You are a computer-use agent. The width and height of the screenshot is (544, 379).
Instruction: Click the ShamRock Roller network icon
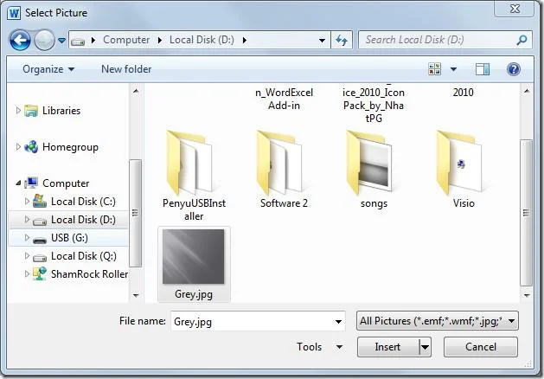click(40, 273)
